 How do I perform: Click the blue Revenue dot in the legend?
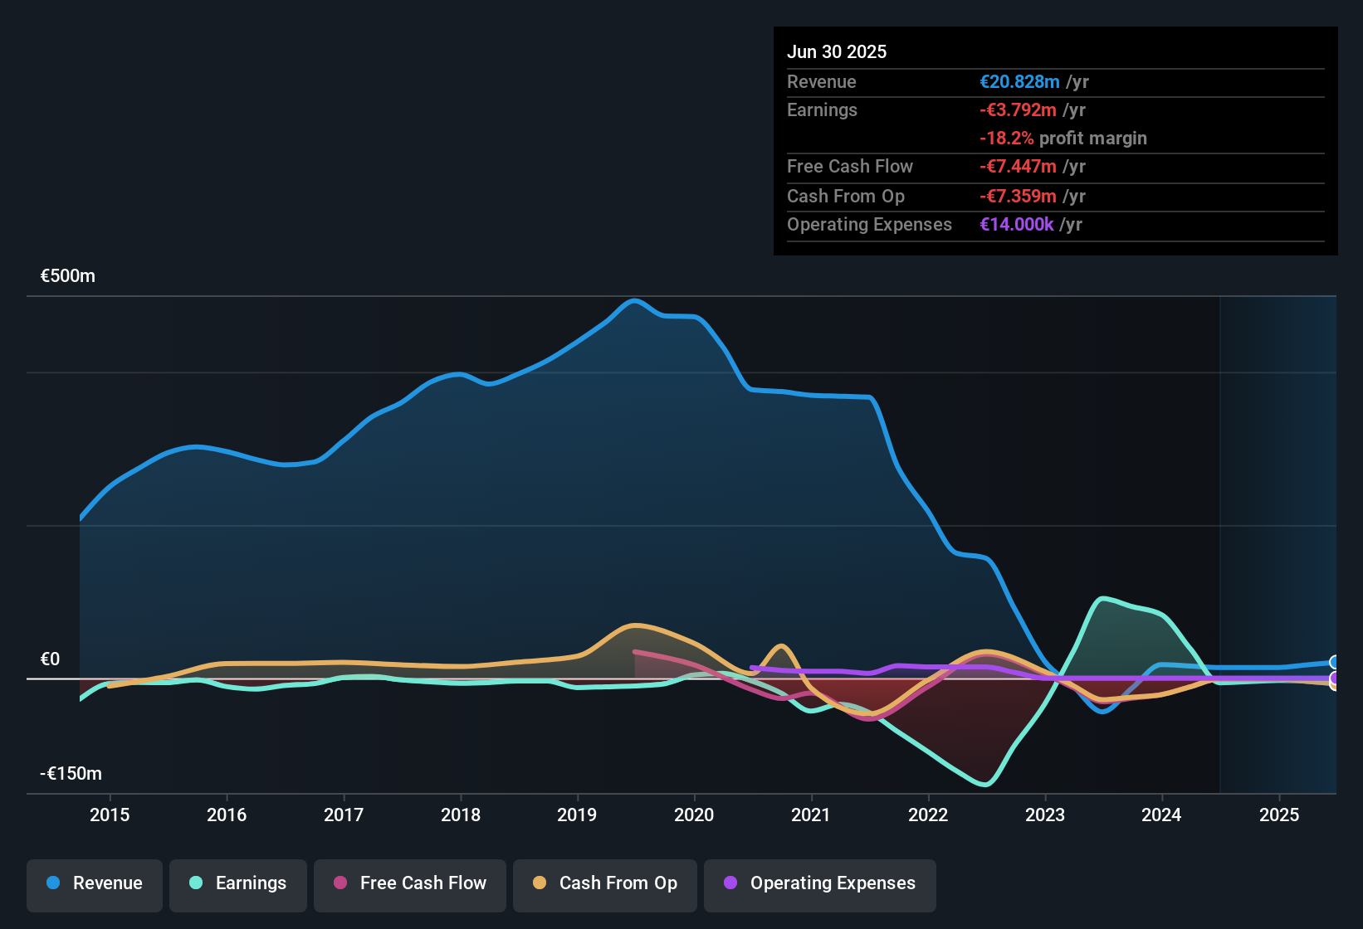tap(51, 883)
